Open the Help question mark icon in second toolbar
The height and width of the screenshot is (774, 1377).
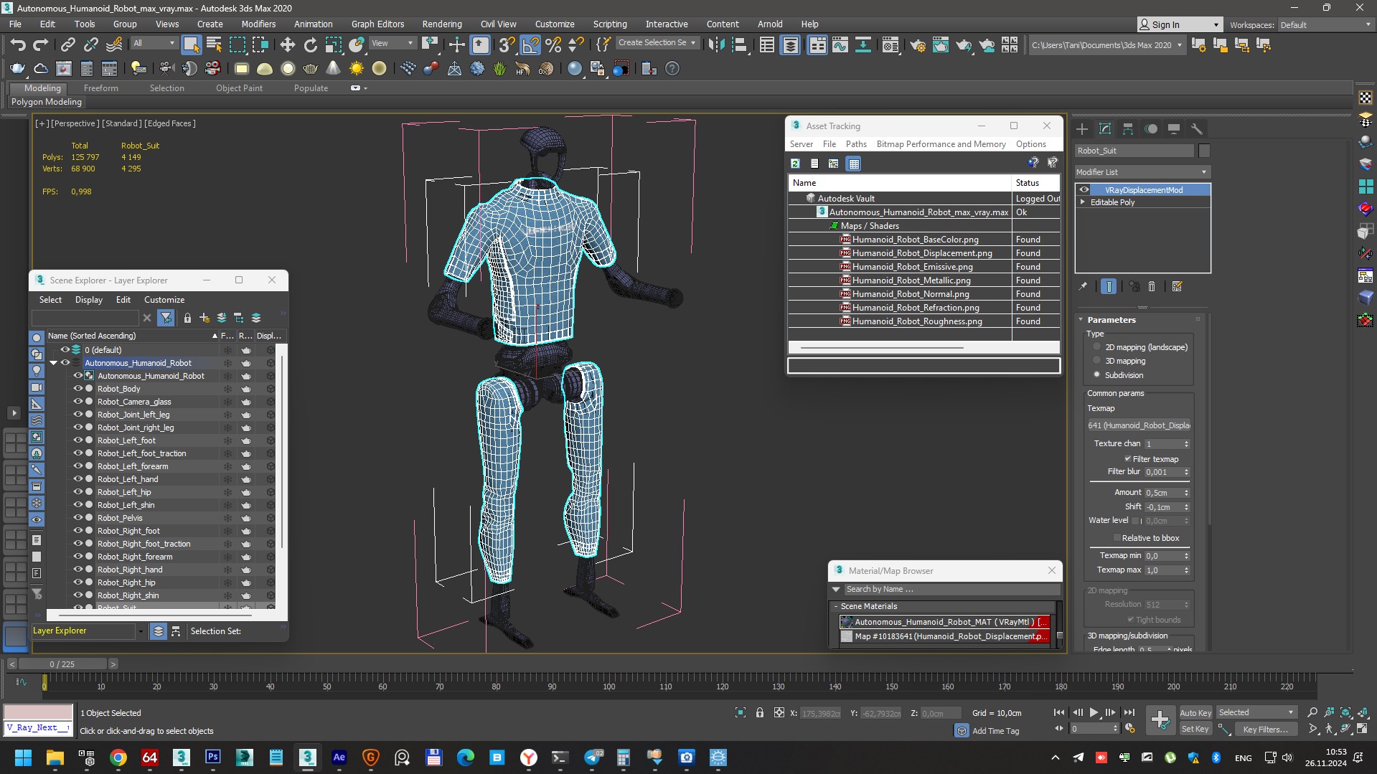pyautogui.click(x=672, y=69)
